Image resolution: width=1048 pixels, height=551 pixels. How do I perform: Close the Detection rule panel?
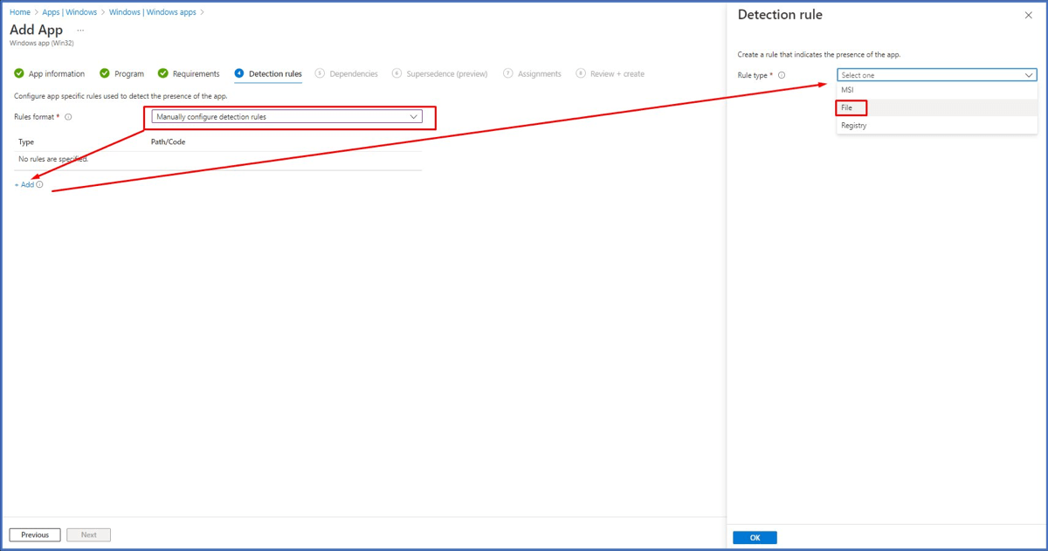(1028, 16)
